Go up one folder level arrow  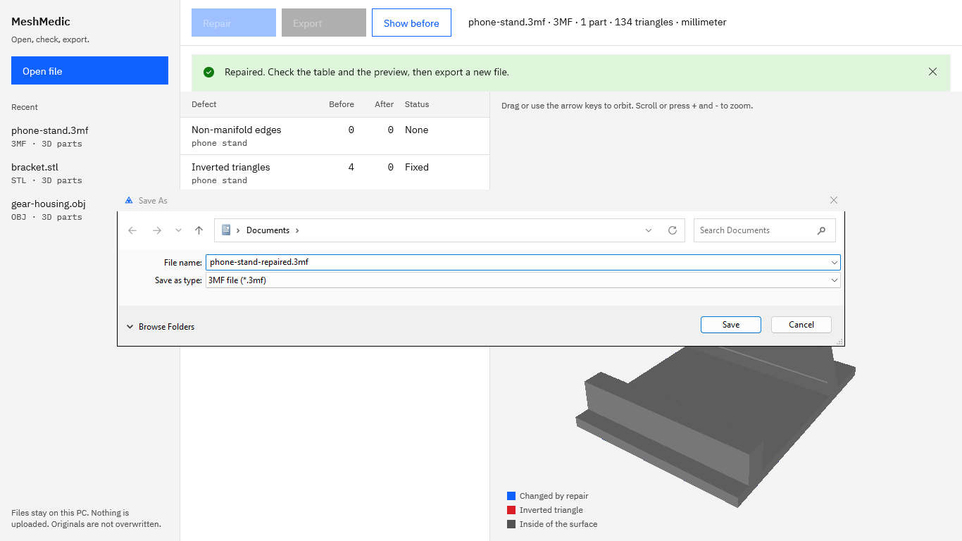tap(199, 230)
